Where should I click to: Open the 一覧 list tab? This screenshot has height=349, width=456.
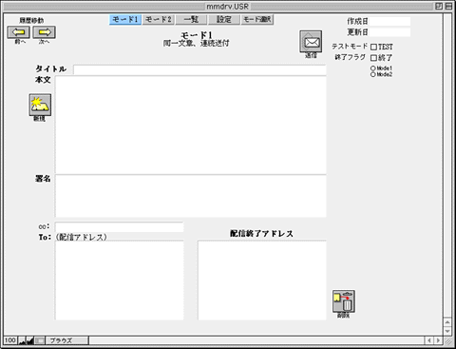pos(191,20)
